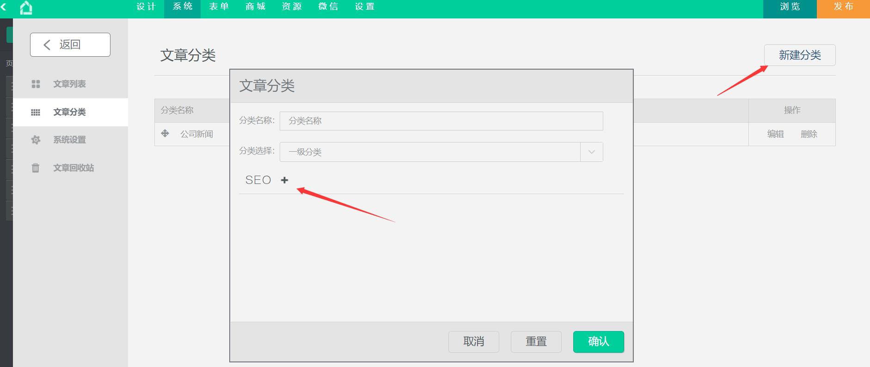Screen dimensions: 870x367
Task: Click the 文章回收站 trash icon
Action: click(36, 168)
